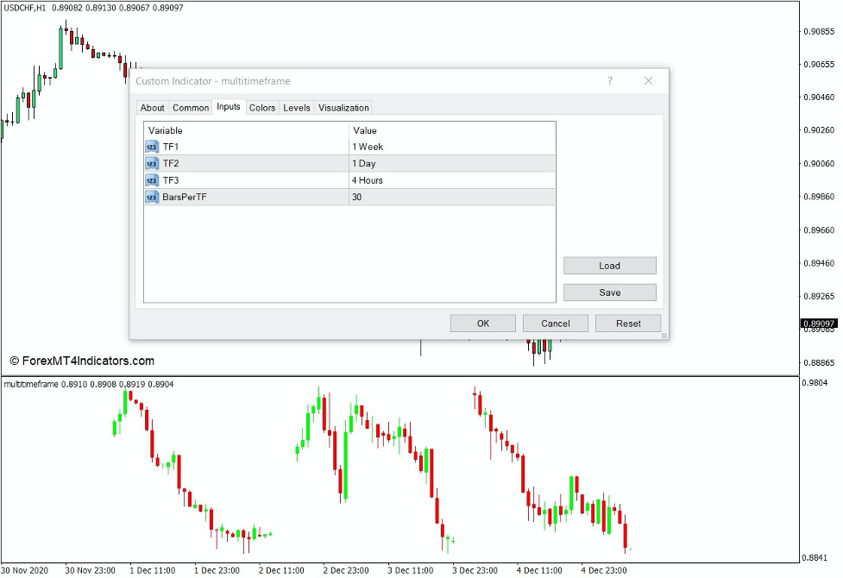Screen dimensions: 843x578
Task: View the About tab
Action: [x=152, y=107]
